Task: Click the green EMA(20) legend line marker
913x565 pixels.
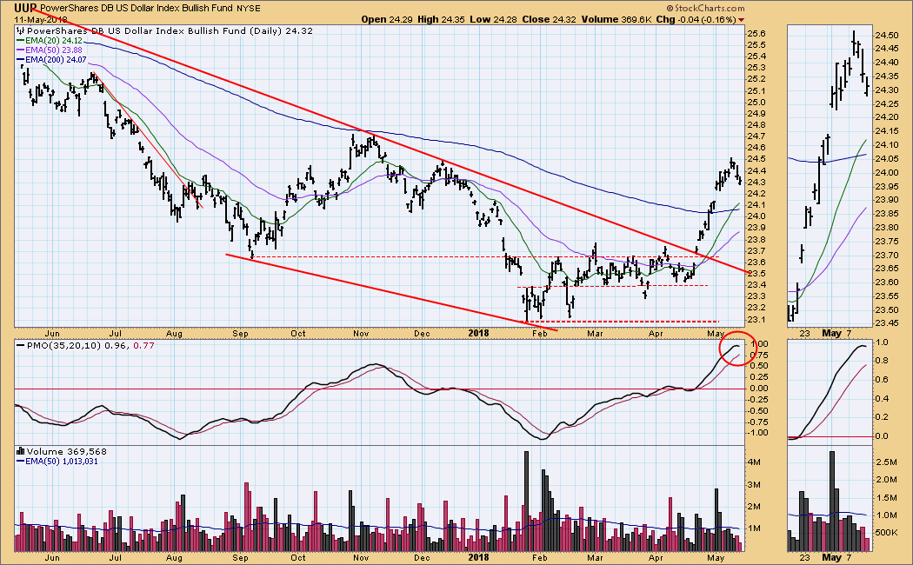Action: [21, 41]
